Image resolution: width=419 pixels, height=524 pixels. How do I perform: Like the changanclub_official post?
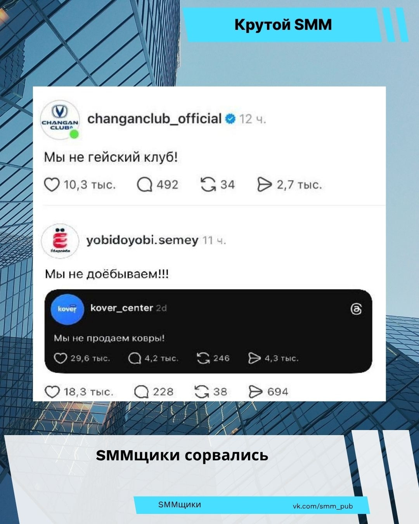coord(52,185)
